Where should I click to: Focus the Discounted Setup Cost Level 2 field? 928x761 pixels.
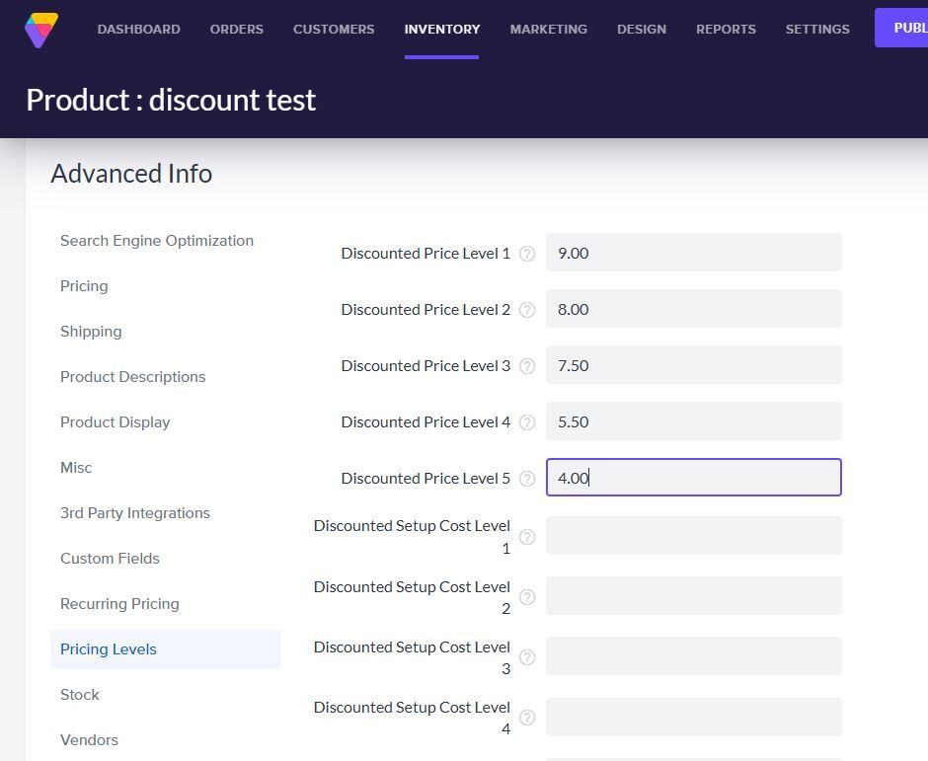pos(693,596)
